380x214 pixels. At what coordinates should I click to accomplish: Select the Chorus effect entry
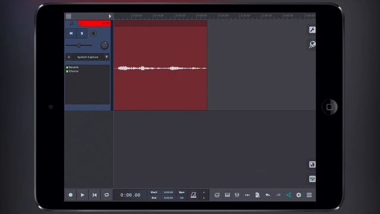[x=74, y=71]
